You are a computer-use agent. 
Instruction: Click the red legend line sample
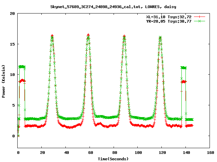(x=199, y=17)
